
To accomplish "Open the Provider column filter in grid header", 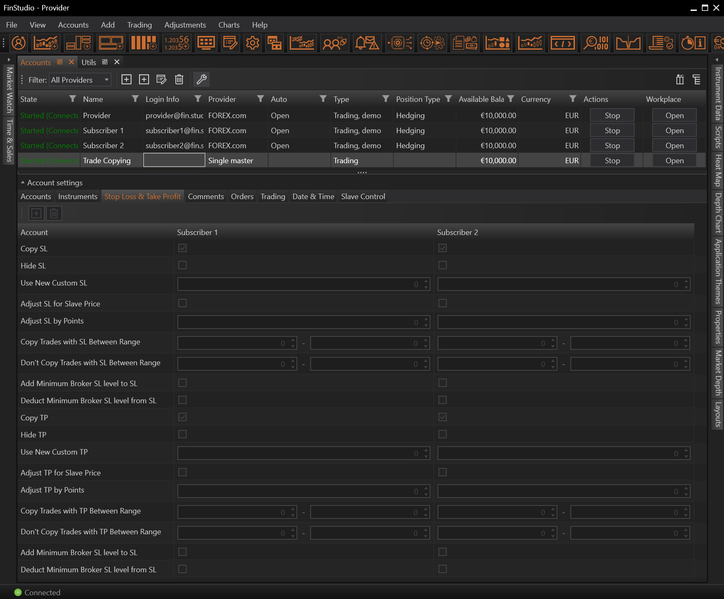I will 260,99.
